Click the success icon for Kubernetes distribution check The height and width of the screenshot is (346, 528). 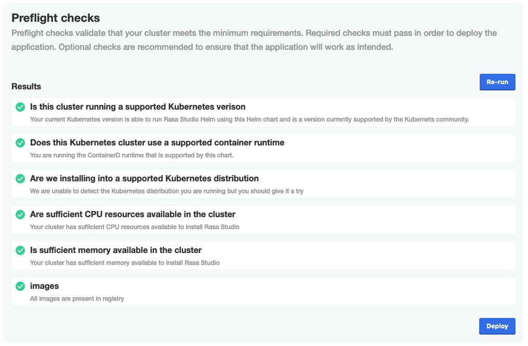point(20,179)
